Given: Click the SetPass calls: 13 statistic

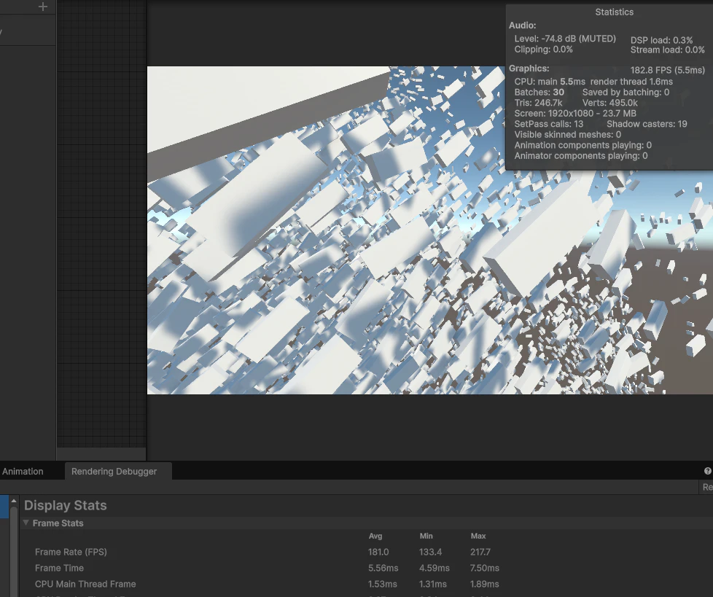Looking at the screenshot, I should (x=549, y=124).
